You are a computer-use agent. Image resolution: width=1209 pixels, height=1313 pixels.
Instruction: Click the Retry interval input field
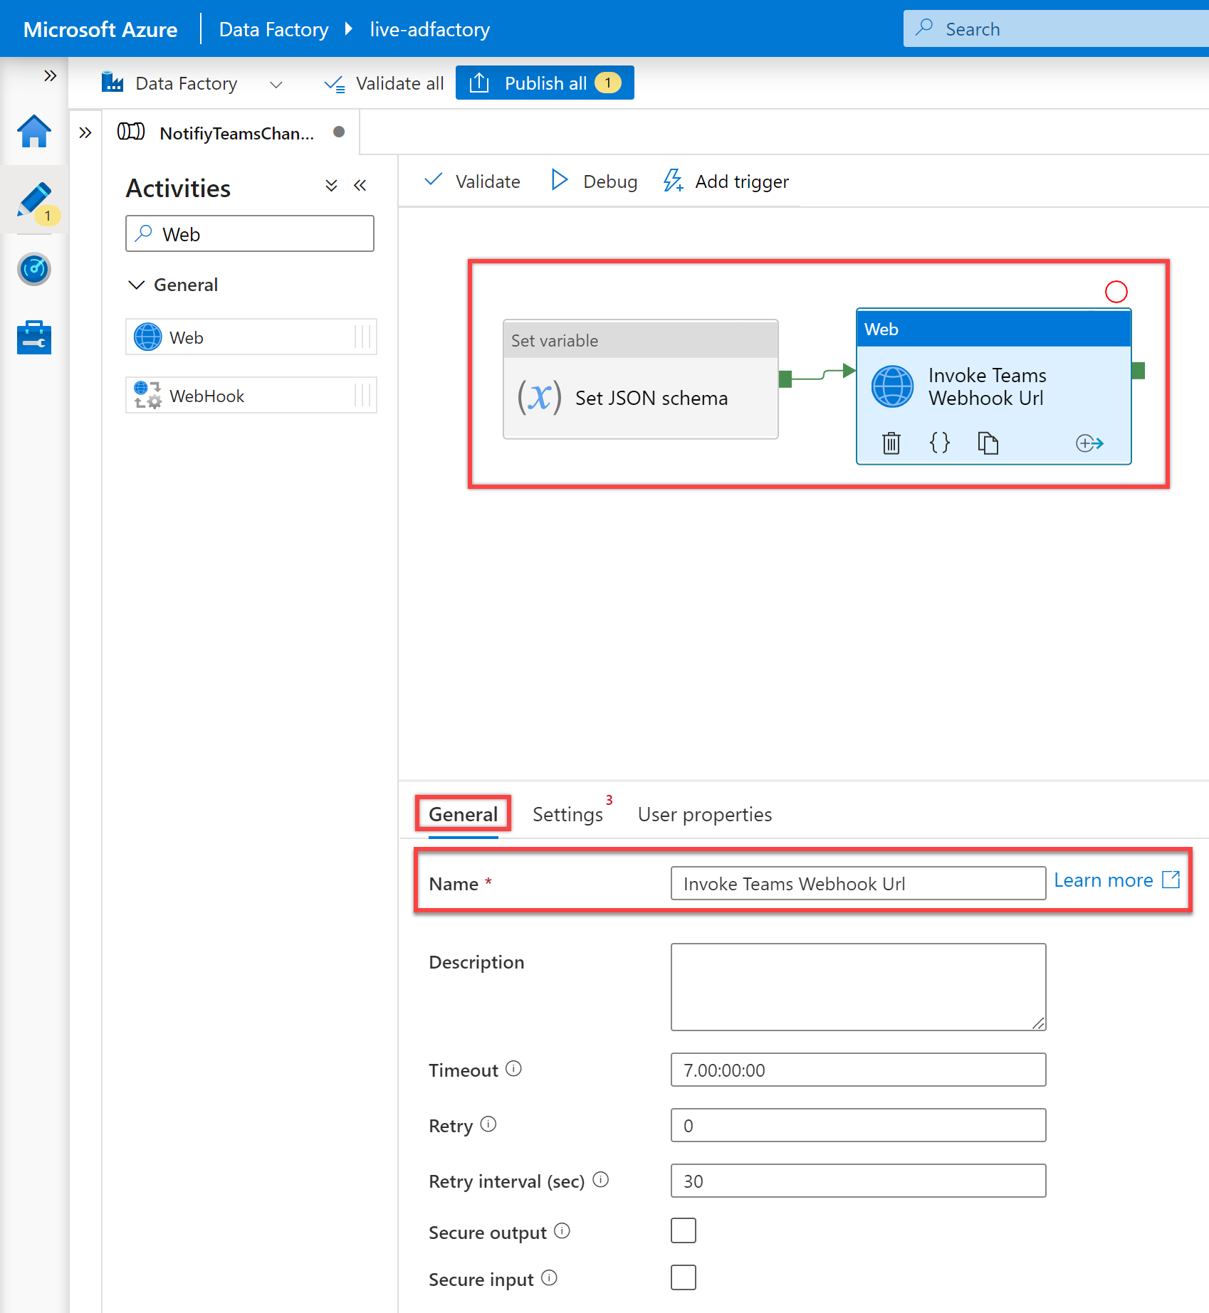858,1181
